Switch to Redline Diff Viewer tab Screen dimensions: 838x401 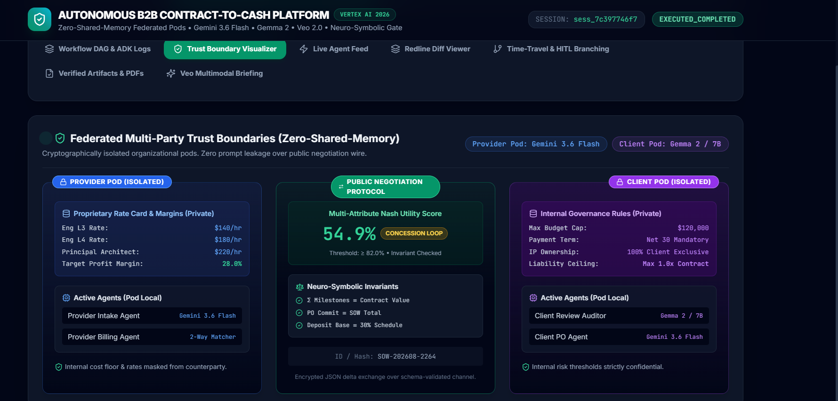(431, 49)
